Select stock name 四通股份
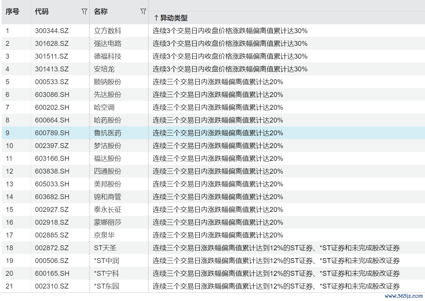425x301 pixels. [x=108, y=171]
